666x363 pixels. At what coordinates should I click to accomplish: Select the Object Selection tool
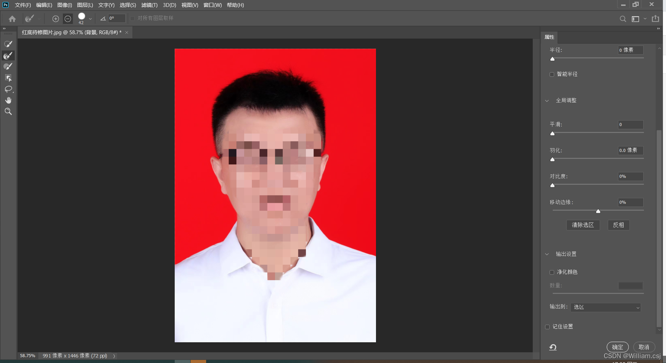click(8, 78)
